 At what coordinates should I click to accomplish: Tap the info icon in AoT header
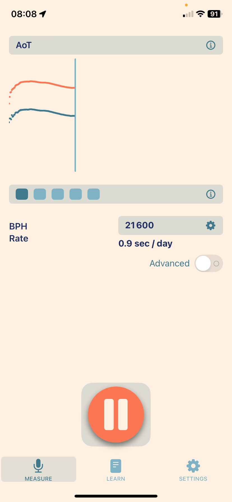(211, 45)
